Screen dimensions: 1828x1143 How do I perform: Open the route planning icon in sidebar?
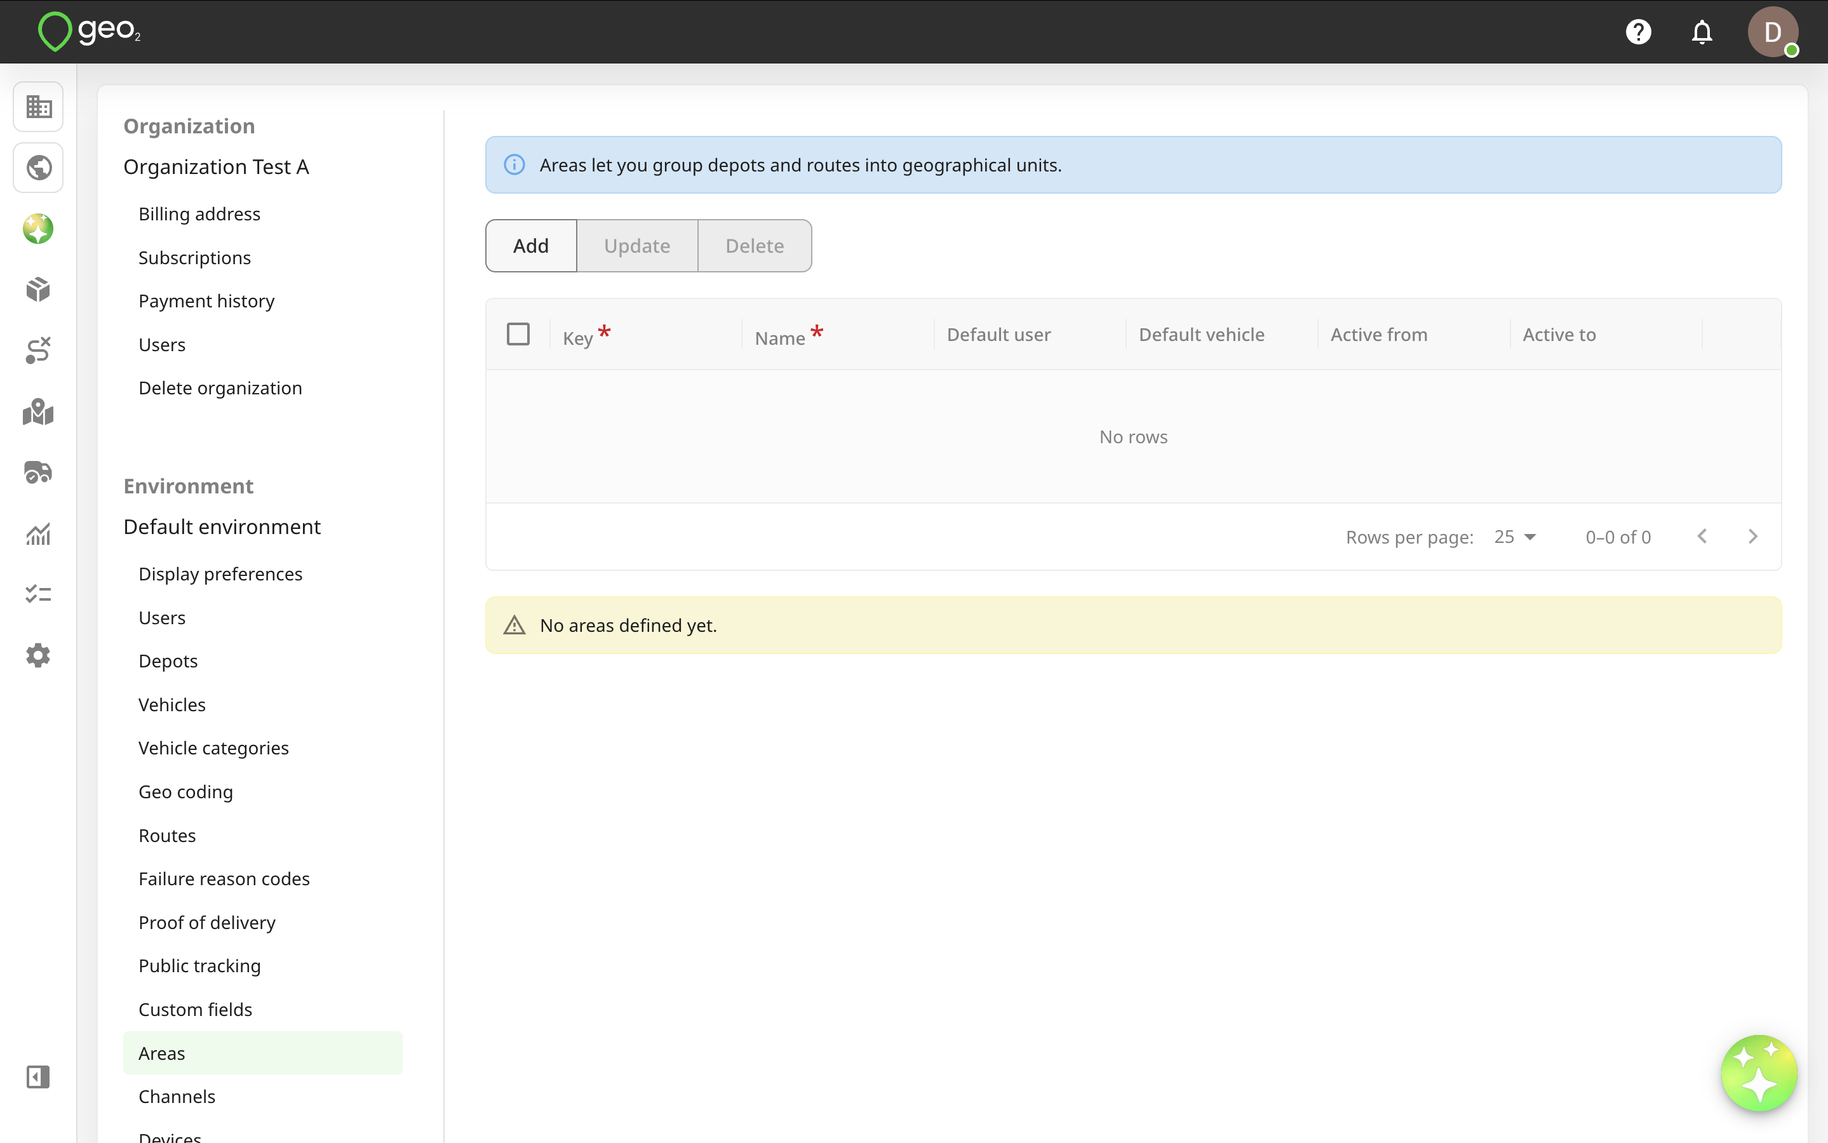[x=38, y=351]
